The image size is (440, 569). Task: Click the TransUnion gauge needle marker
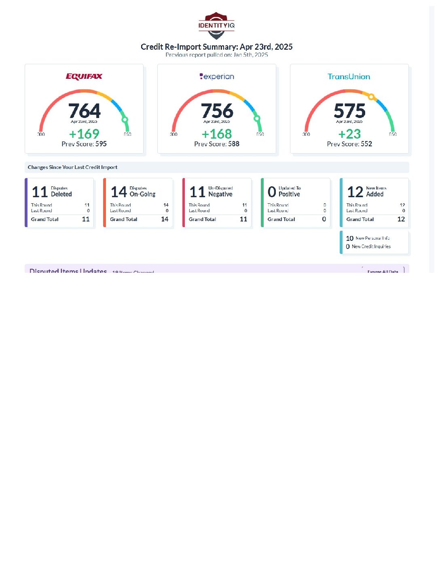(371, 97)
